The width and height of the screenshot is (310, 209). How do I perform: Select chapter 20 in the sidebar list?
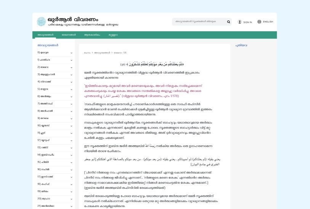coord(47,199)
